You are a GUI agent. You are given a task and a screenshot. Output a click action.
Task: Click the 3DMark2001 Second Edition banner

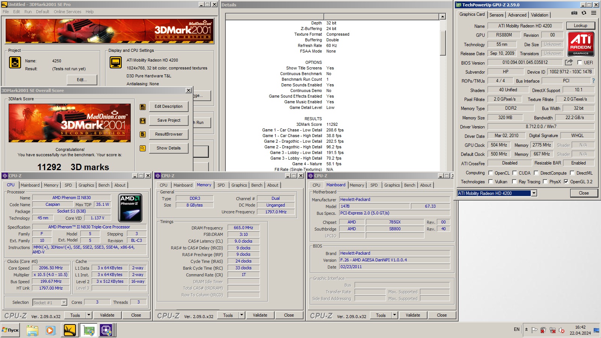109,31
